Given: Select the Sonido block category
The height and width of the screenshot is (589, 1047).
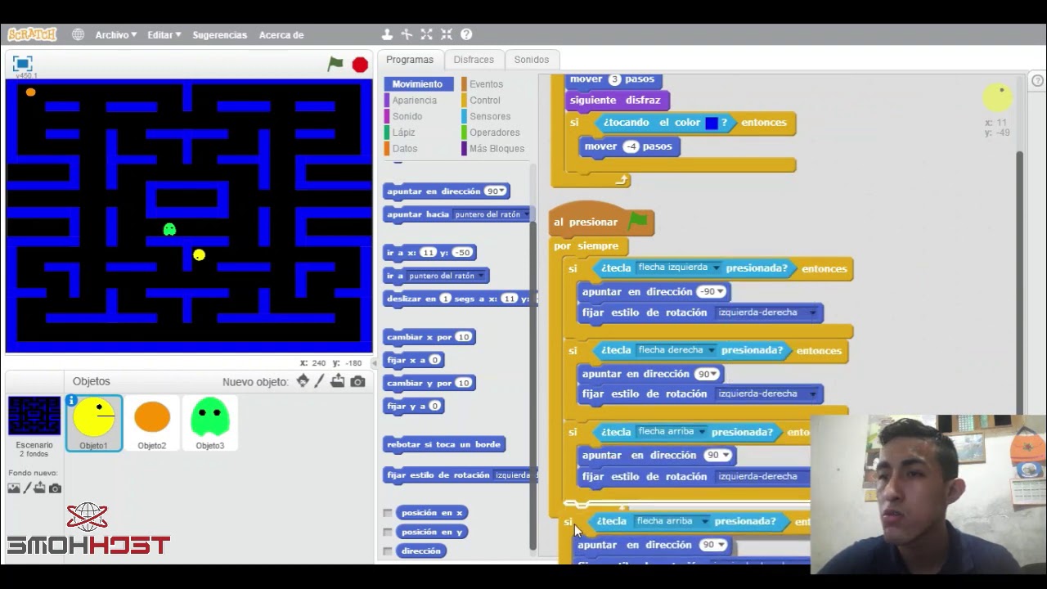Looking at the screenshot, I should tap(407, 116).
